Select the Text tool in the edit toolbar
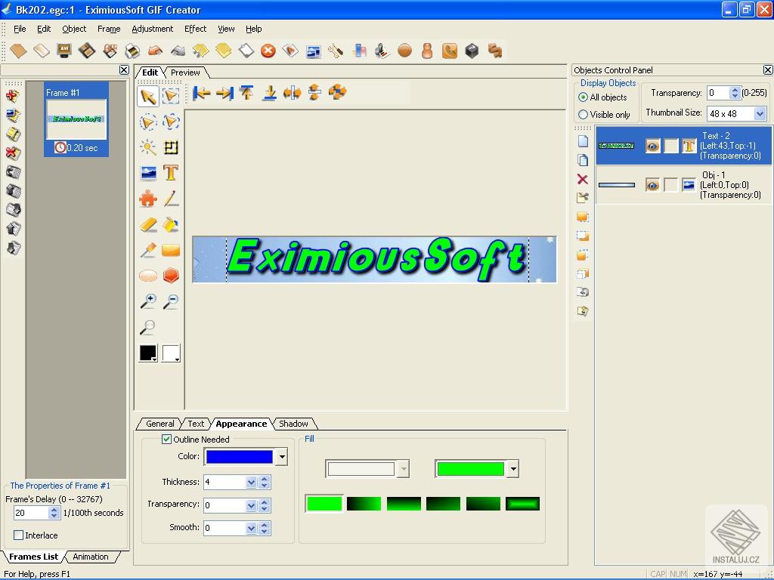 [x=171, y=172]
